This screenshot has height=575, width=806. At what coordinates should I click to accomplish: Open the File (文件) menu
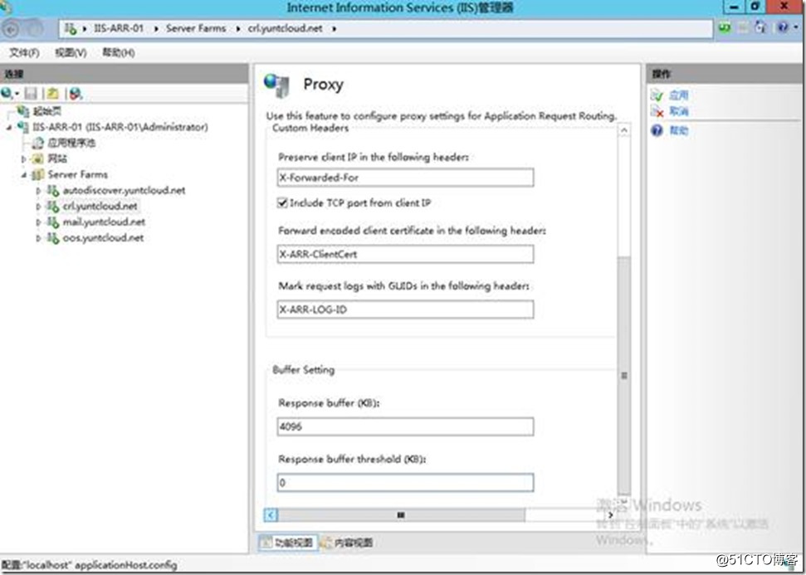(x=24, y=52)
